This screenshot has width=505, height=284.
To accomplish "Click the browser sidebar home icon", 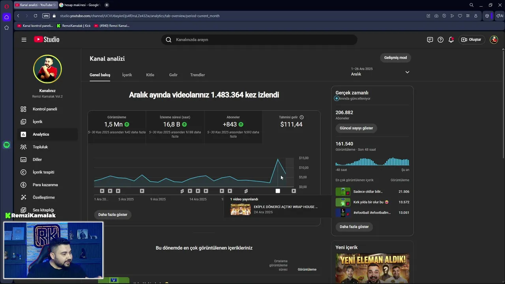I will (6, 17).
